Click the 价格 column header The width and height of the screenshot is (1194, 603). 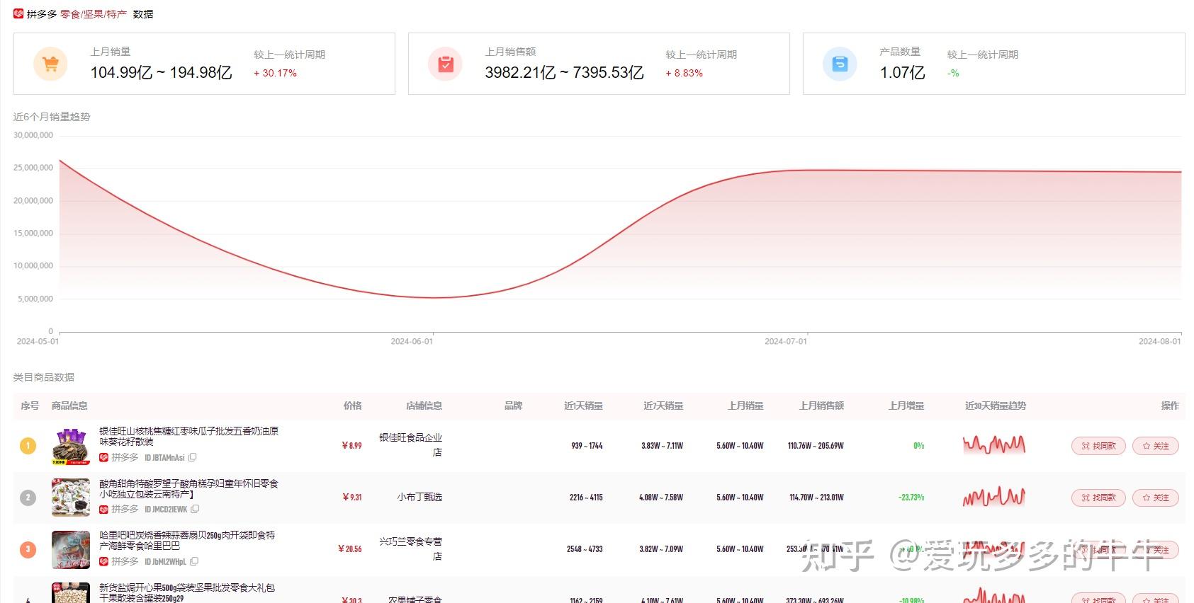(352, 406)
